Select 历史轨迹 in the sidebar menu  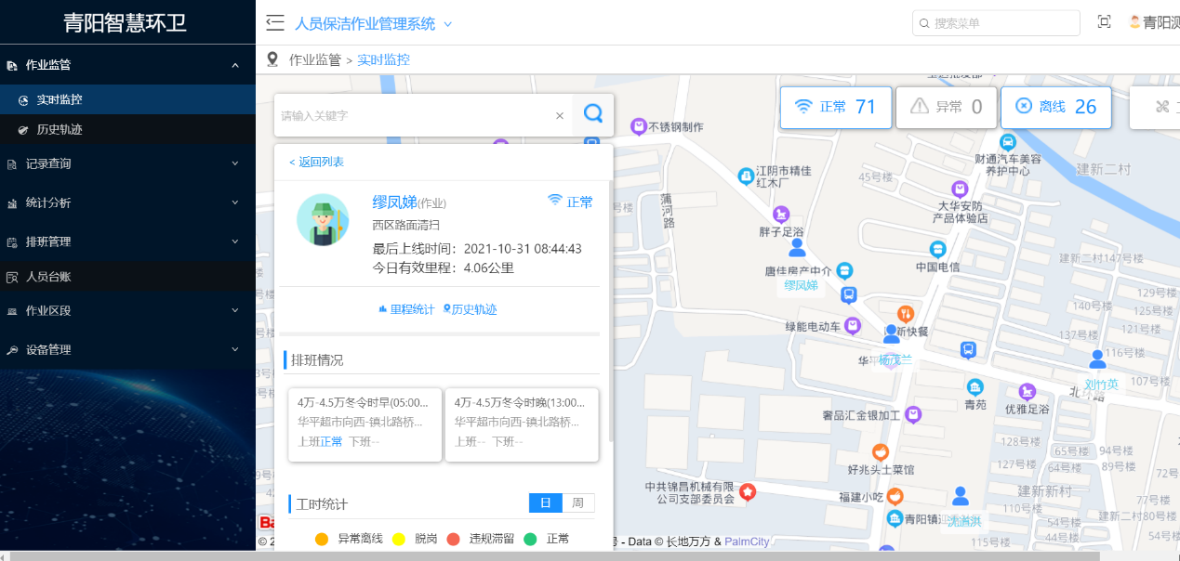click(x=60, y=129)
